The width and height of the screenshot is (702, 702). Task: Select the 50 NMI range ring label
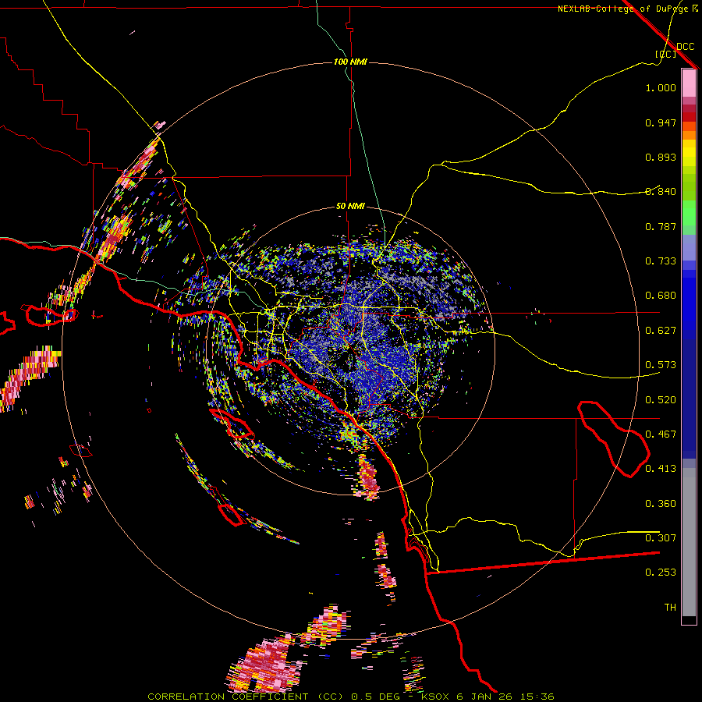(350, 207)
